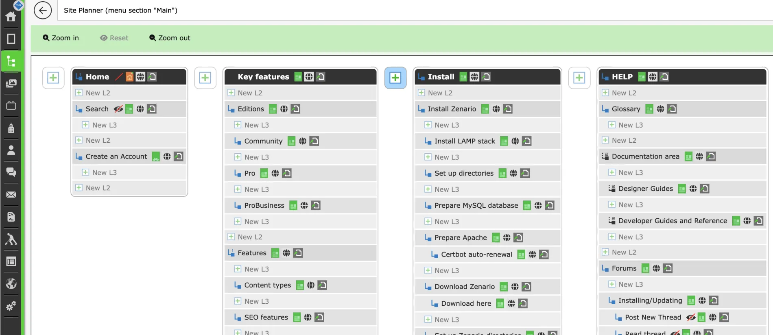
Task: Click green content icon beside Editions
Action: (x=273, y=109)
